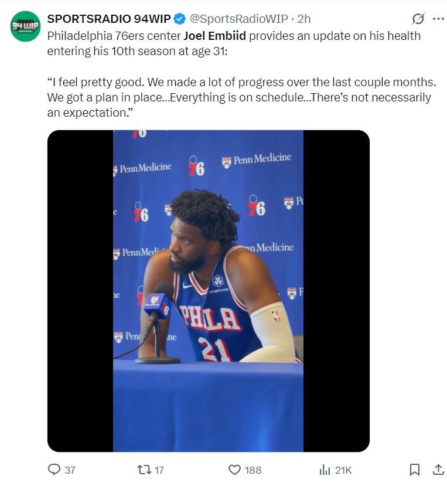Viewport: 447px width, 486px height.
Task: Click the reply speech bubble icon
Action: 54,470
